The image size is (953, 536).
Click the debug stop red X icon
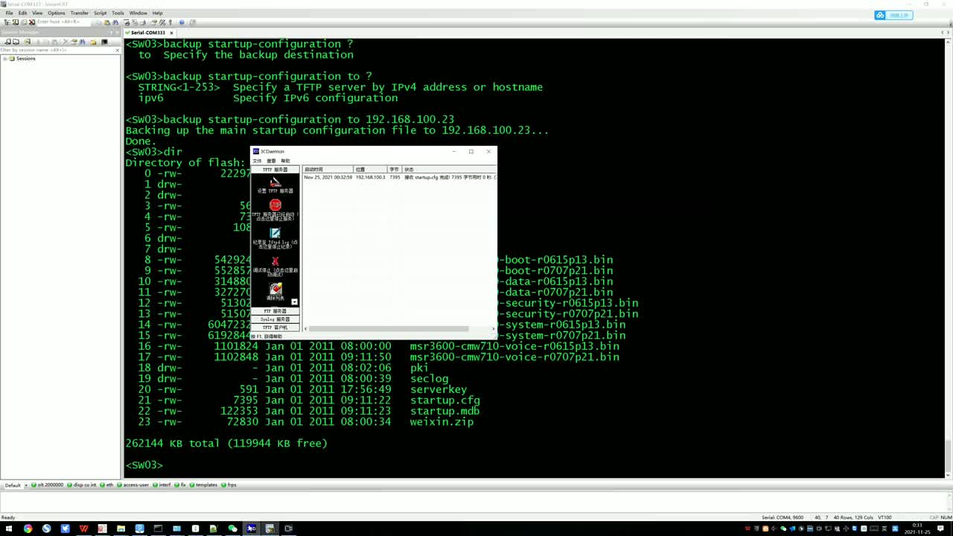click(x=275, y=261)
